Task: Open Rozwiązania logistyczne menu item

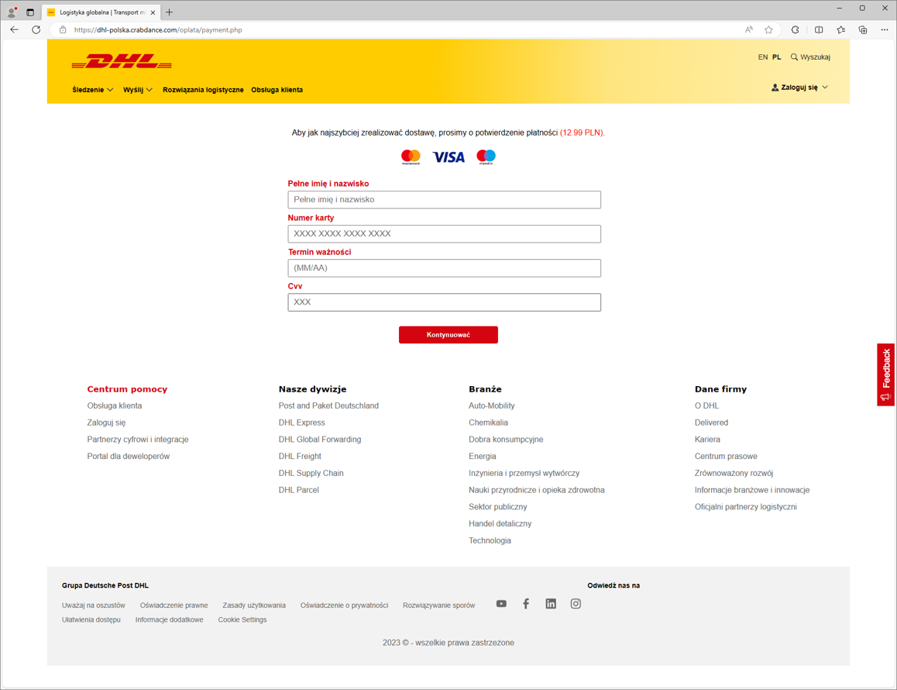Action: [x=203, y=90]
